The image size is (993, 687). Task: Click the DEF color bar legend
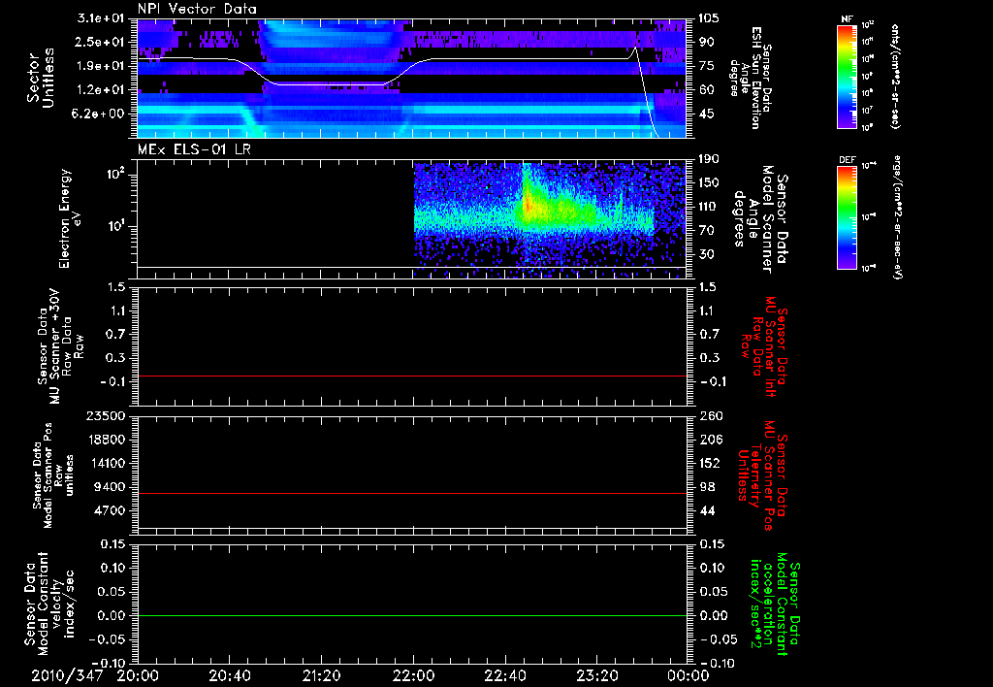(847, 216)
